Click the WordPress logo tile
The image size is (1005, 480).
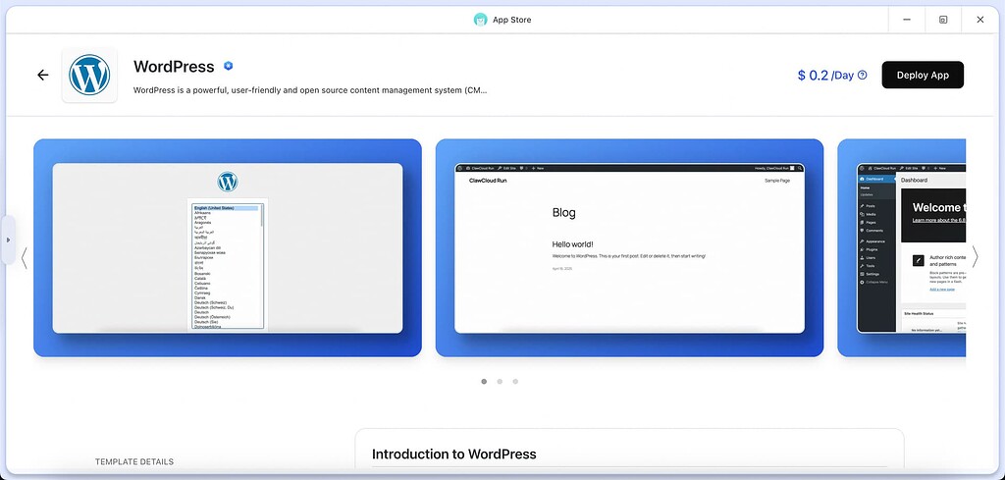[x=89, y=75]
